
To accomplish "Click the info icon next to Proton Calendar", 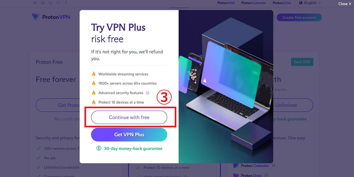I will [x=273, y=166].
